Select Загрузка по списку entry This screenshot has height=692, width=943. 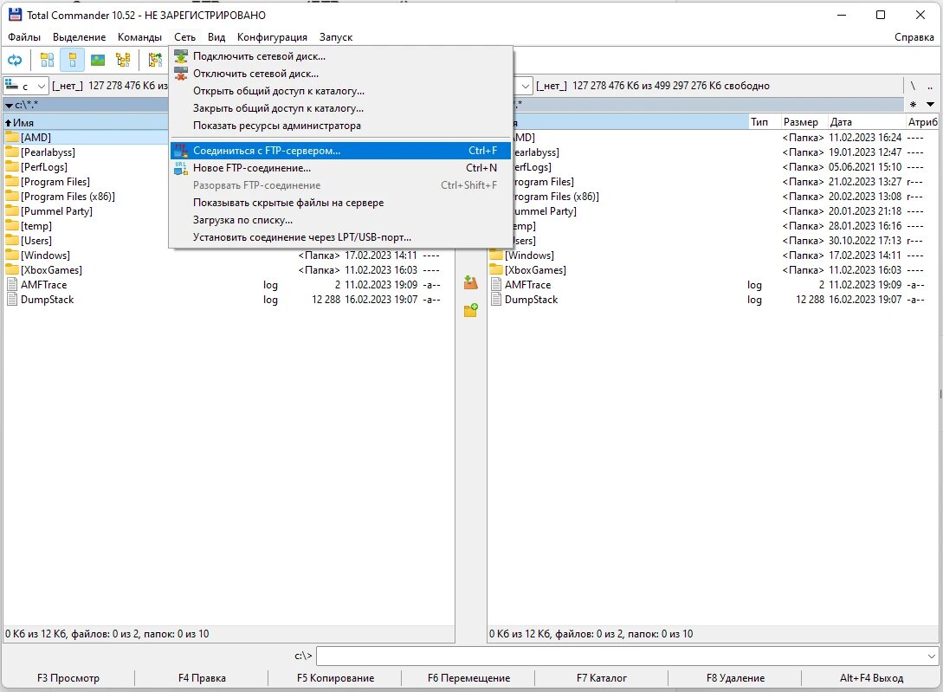coord(340,220)
